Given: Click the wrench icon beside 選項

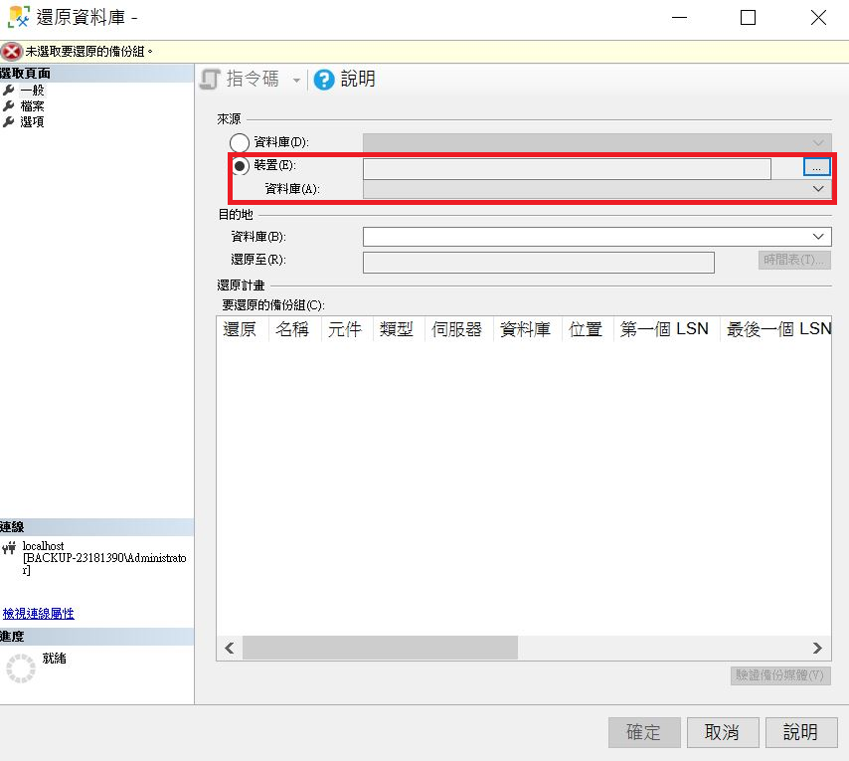Looking at the screenshot, I should click(8, 122).
